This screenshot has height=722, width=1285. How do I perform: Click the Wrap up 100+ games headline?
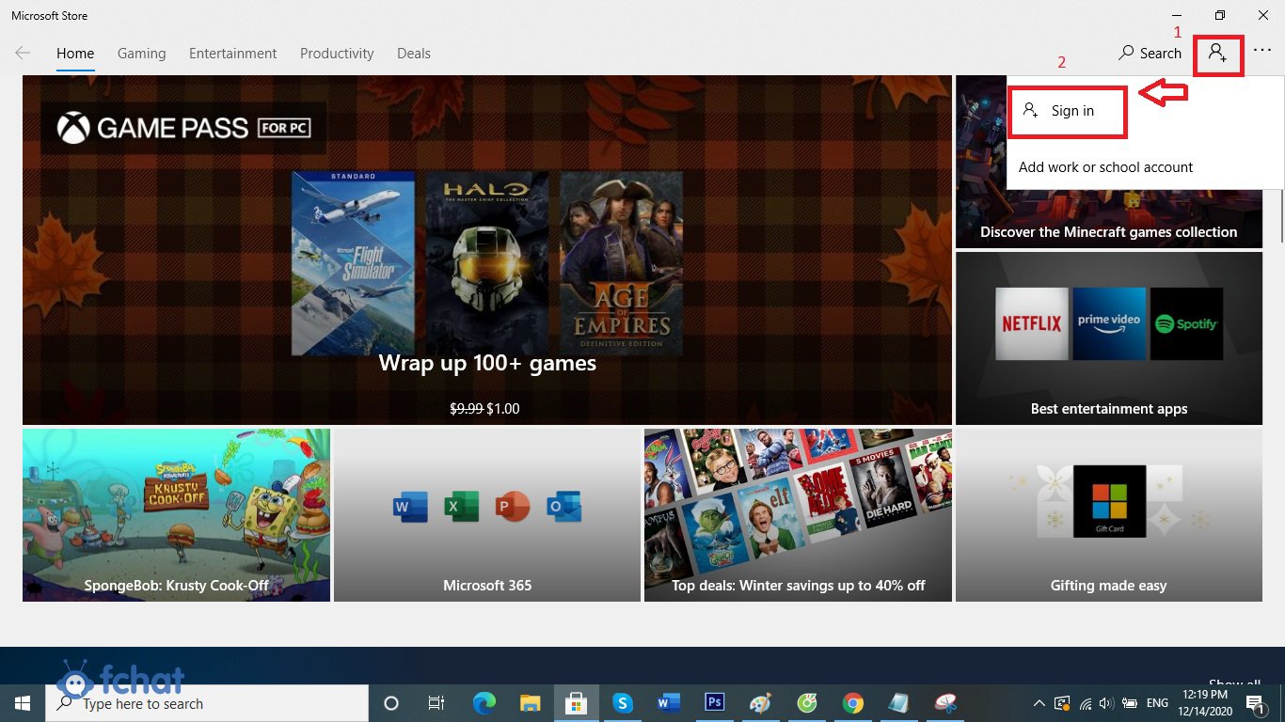tap(487, 363)
